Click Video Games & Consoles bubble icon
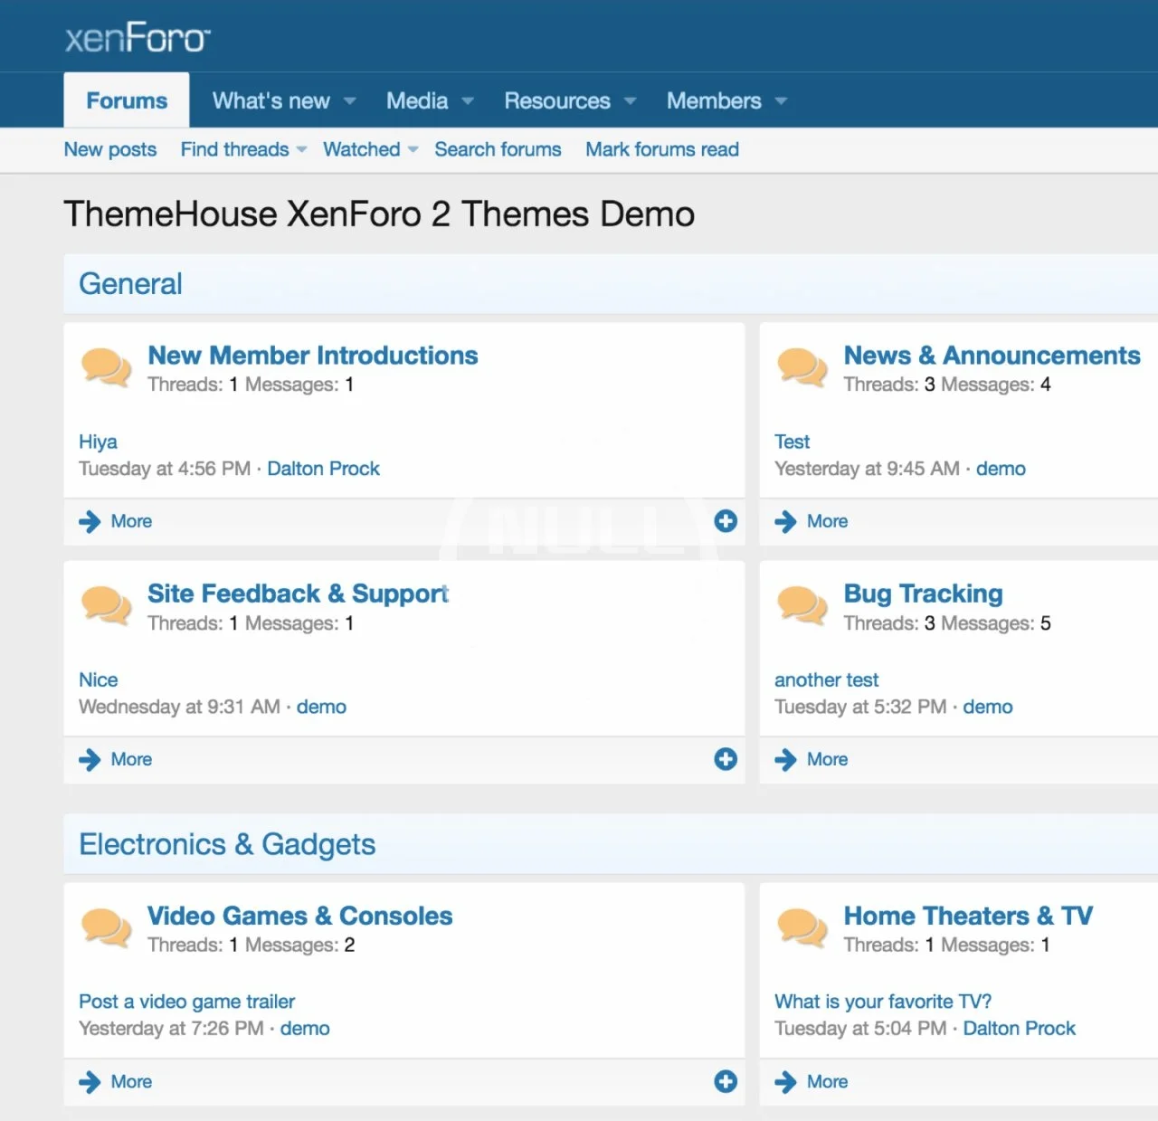 [x=106, y=928]
